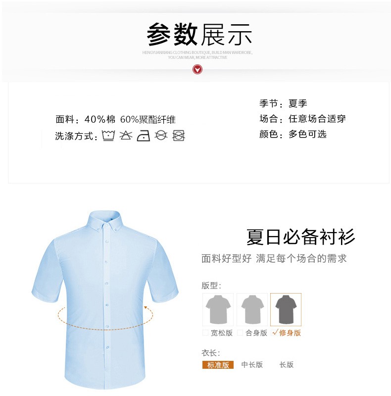
Task: Click the dashed orange waist arrow ring
Action: 105,318
